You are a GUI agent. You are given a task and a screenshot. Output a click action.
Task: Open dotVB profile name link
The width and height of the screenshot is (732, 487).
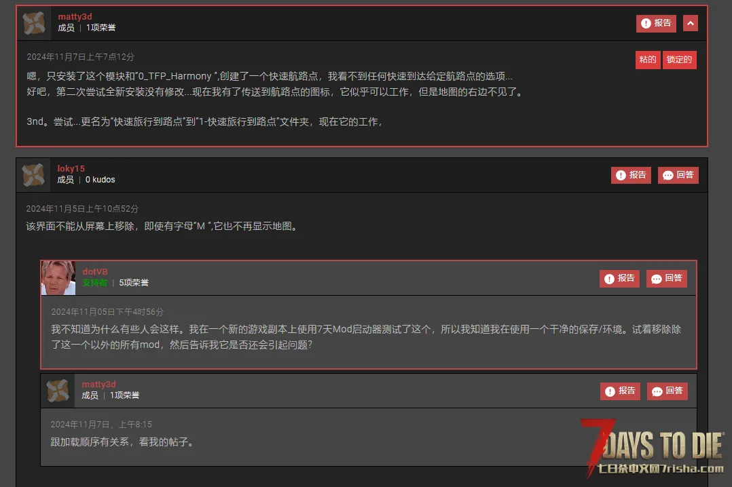click(95, 271)
